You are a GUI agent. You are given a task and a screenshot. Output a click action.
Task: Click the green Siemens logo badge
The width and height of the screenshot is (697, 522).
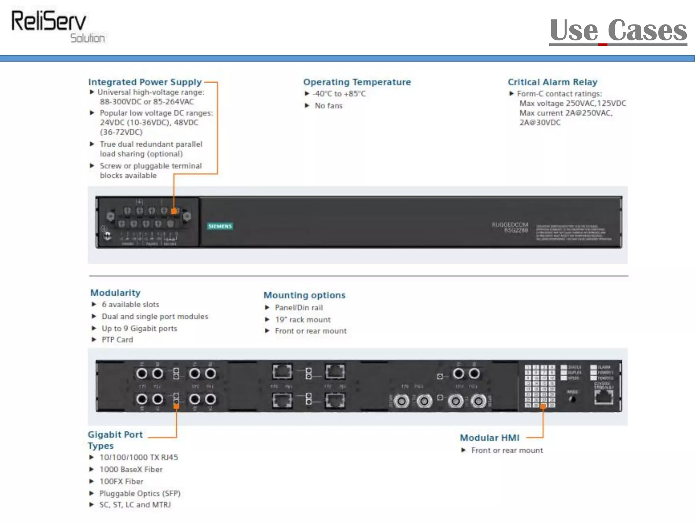coord(220,226)
